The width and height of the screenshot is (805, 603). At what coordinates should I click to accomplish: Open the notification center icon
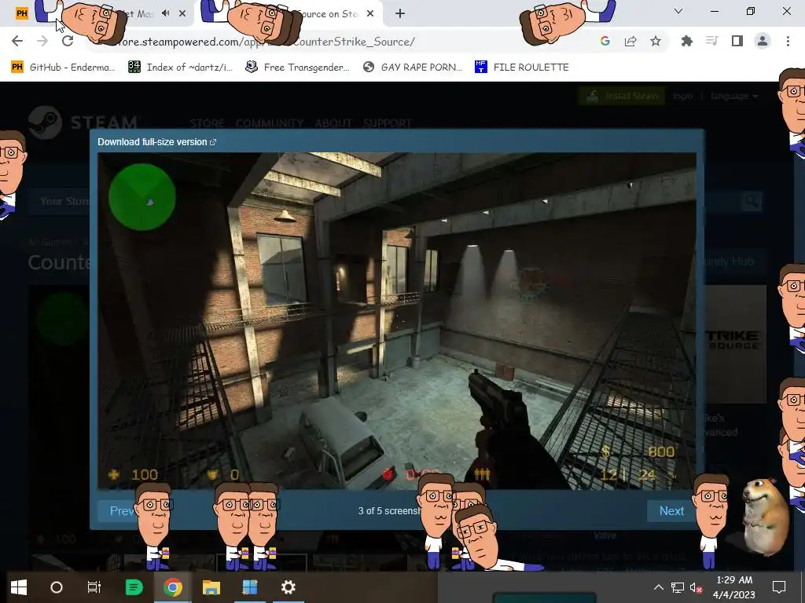[x=779, y=587]
